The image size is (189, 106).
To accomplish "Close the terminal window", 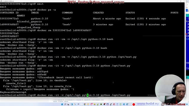I will 184,1.
